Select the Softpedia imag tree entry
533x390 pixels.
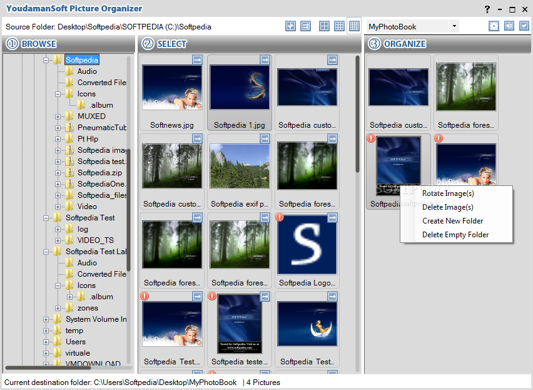101,150
